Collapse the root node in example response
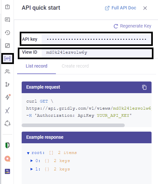158x184 pixels. point(28,153)
